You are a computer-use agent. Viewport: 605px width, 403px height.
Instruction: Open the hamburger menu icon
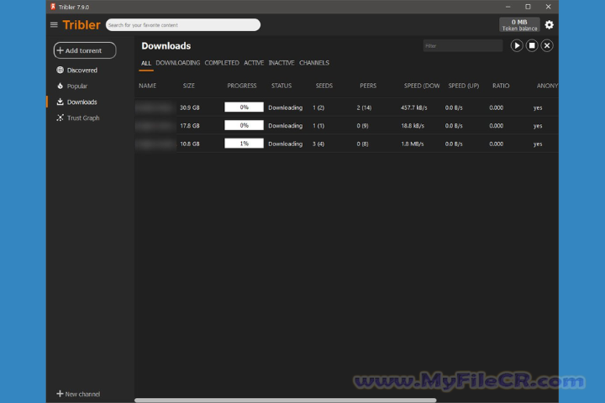(54, 25)
